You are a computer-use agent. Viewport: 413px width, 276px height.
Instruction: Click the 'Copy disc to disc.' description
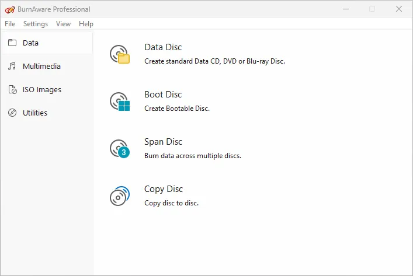click(172, 203)
